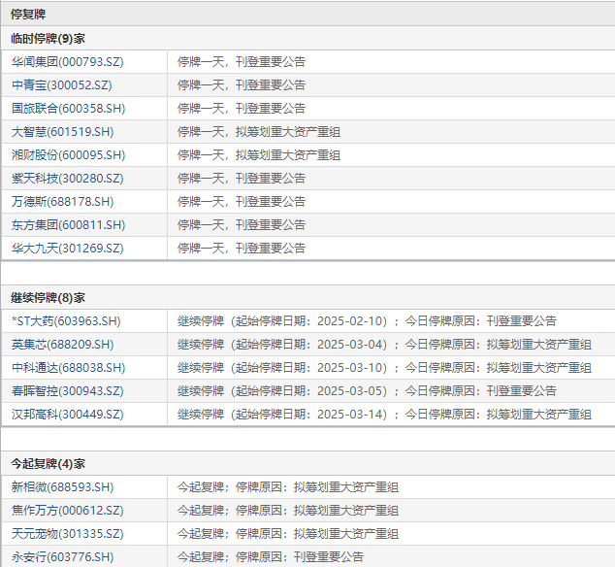The width and height of the screenshot is (615, 567).
Task: Select the 继续停牌(8)家 heading
Action: (48, 298)
